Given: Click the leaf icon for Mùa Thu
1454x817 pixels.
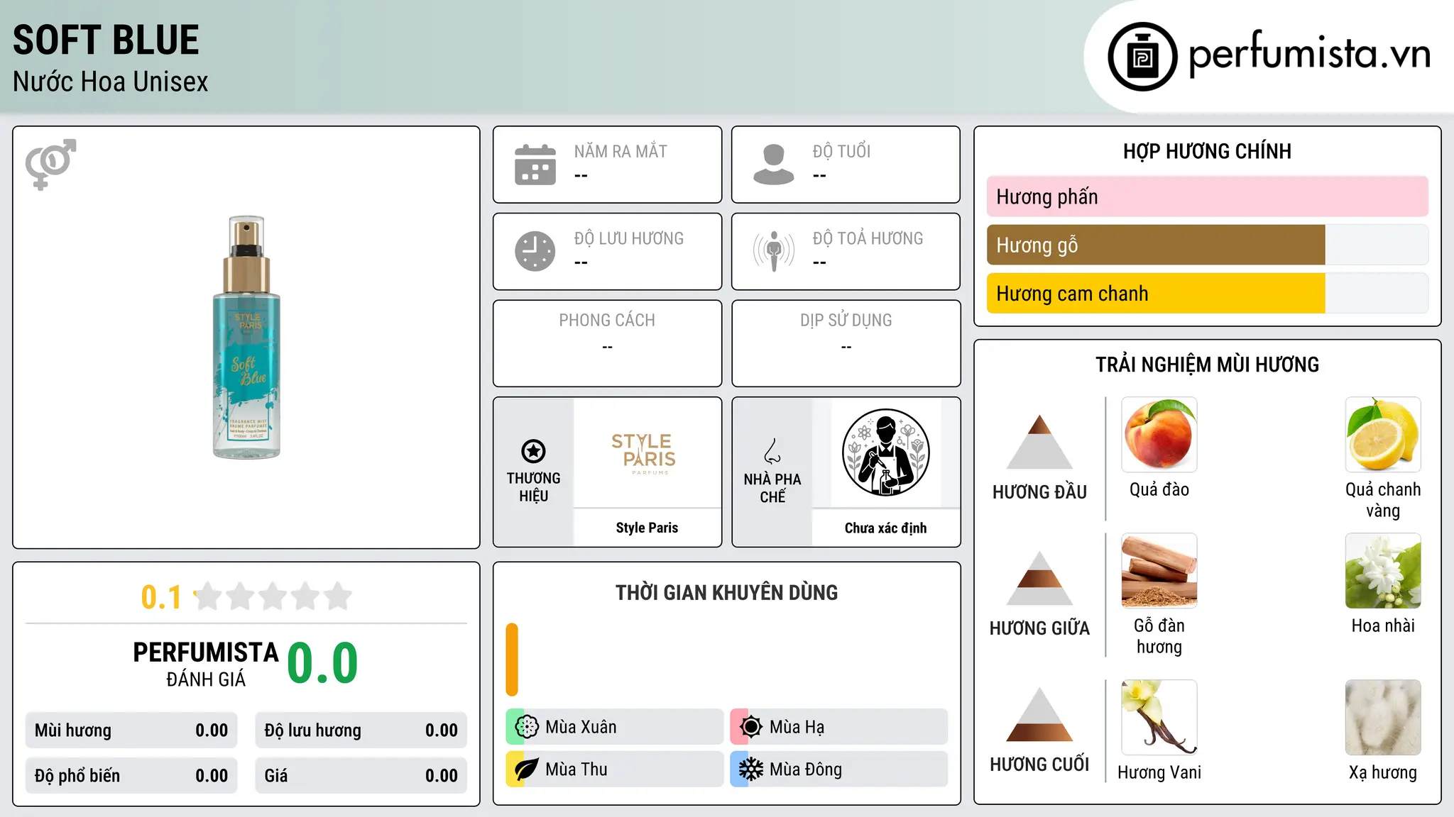Looking at the screenshot, I should pyautogui.click(x=527, y=769).
